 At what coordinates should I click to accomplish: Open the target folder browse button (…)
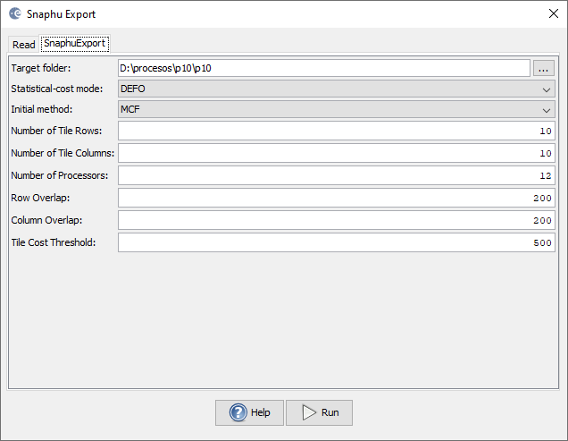(543, 68)
